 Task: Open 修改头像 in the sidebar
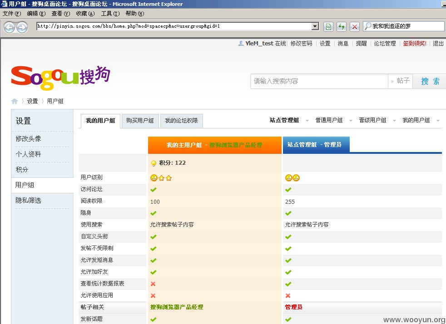[29, 139]
